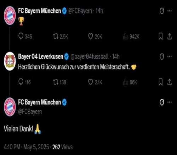Open more options on Vielen Dank tweet
177x155 pixels.
(170, 102)
